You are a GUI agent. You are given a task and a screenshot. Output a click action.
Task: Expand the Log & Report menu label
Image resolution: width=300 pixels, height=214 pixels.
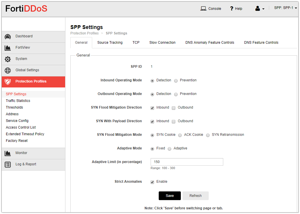click(26, 164)
